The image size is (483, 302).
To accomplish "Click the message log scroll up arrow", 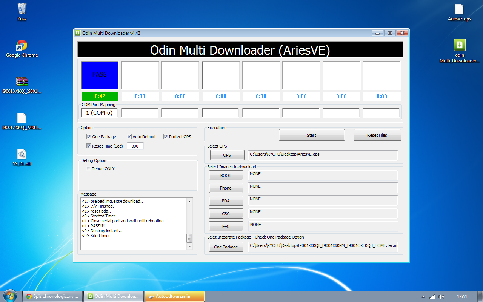I will click(x=189, y=202).
